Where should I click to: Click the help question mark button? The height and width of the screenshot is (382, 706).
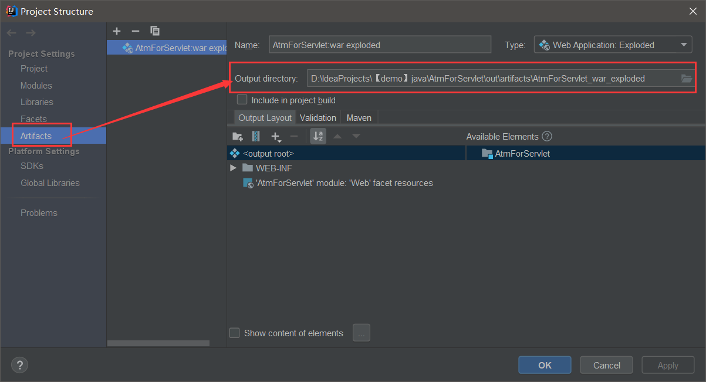(x=19, y=365)
